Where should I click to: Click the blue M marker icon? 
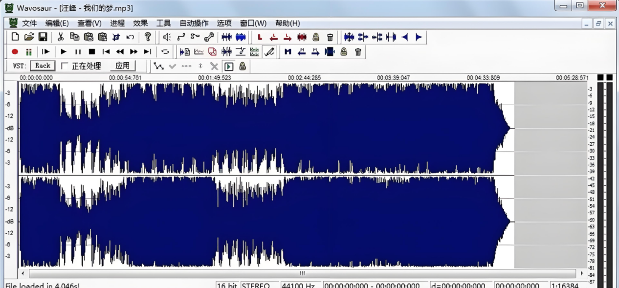pyautogui.click(x=287, y=52)
